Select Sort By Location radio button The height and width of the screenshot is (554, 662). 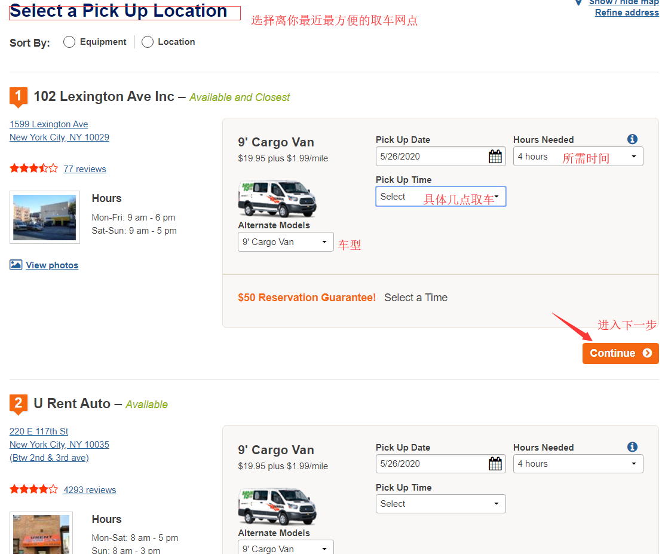click(x=148, y=42)
